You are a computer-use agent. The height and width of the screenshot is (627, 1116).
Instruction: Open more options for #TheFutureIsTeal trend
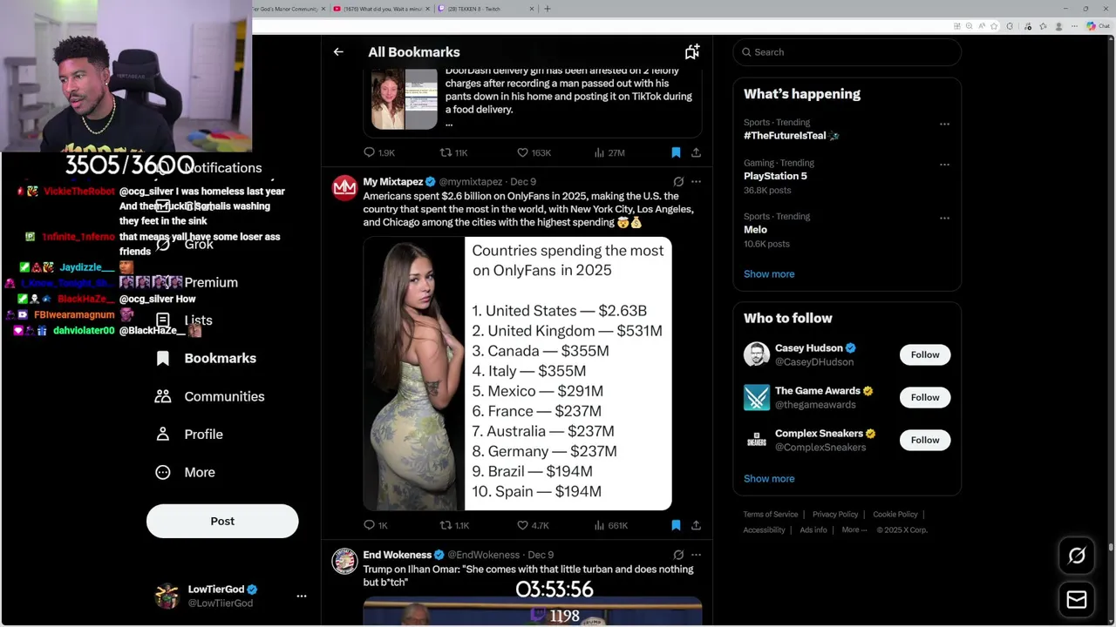pos(944,124)
